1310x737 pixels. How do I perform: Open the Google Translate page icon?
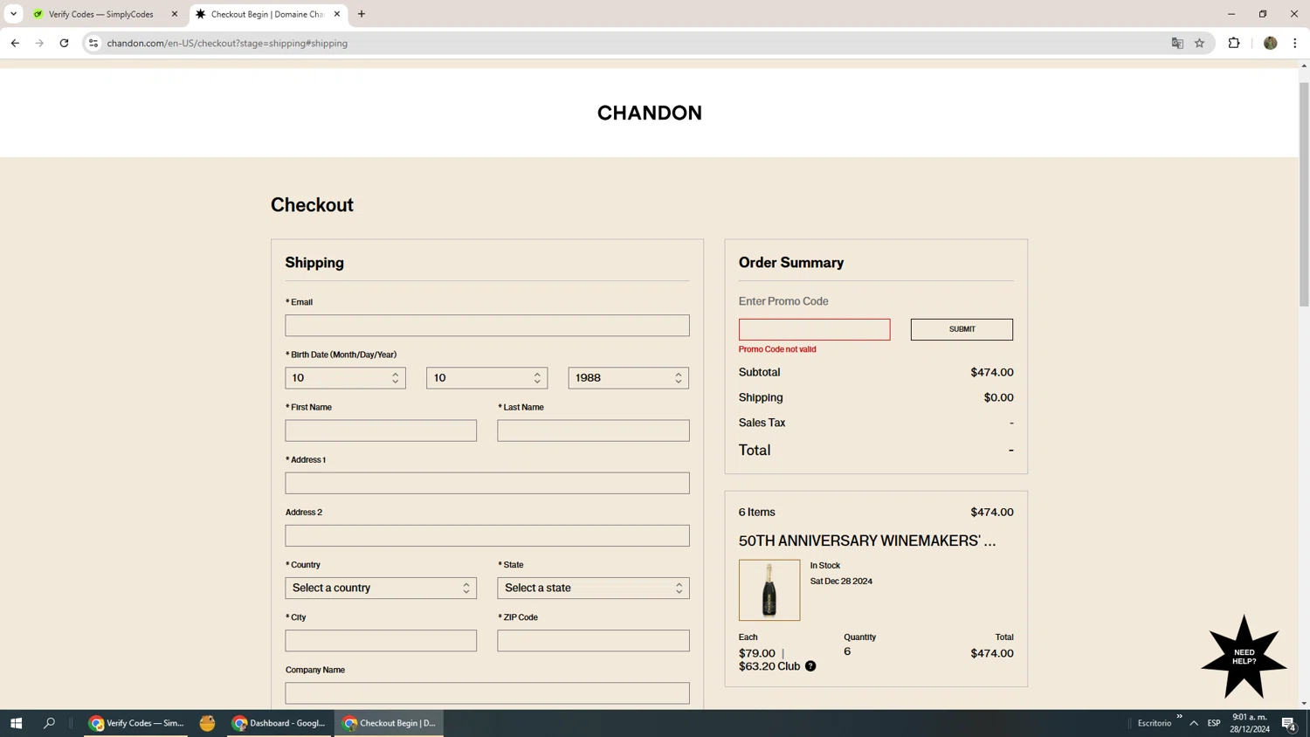coord(1177,43)
